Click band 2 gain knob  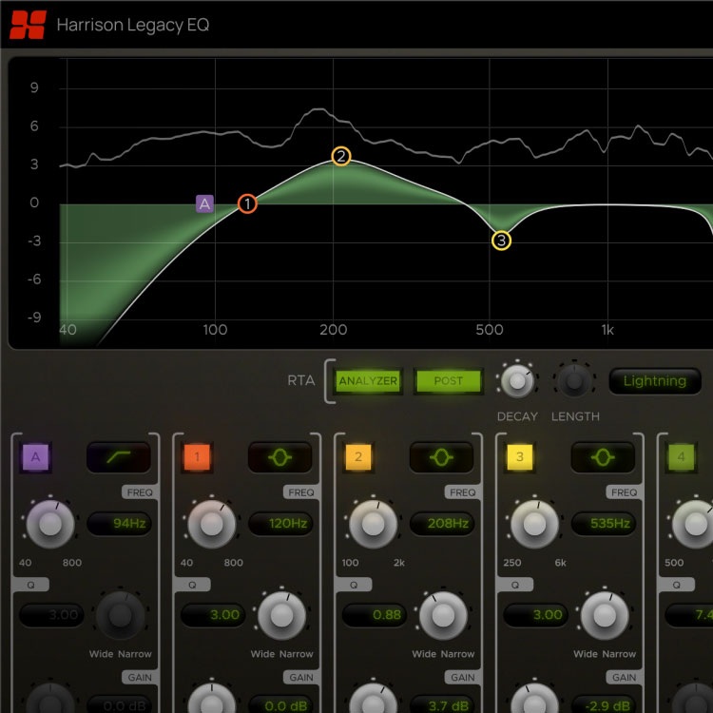pyautogui.click(x=373, y=699)
